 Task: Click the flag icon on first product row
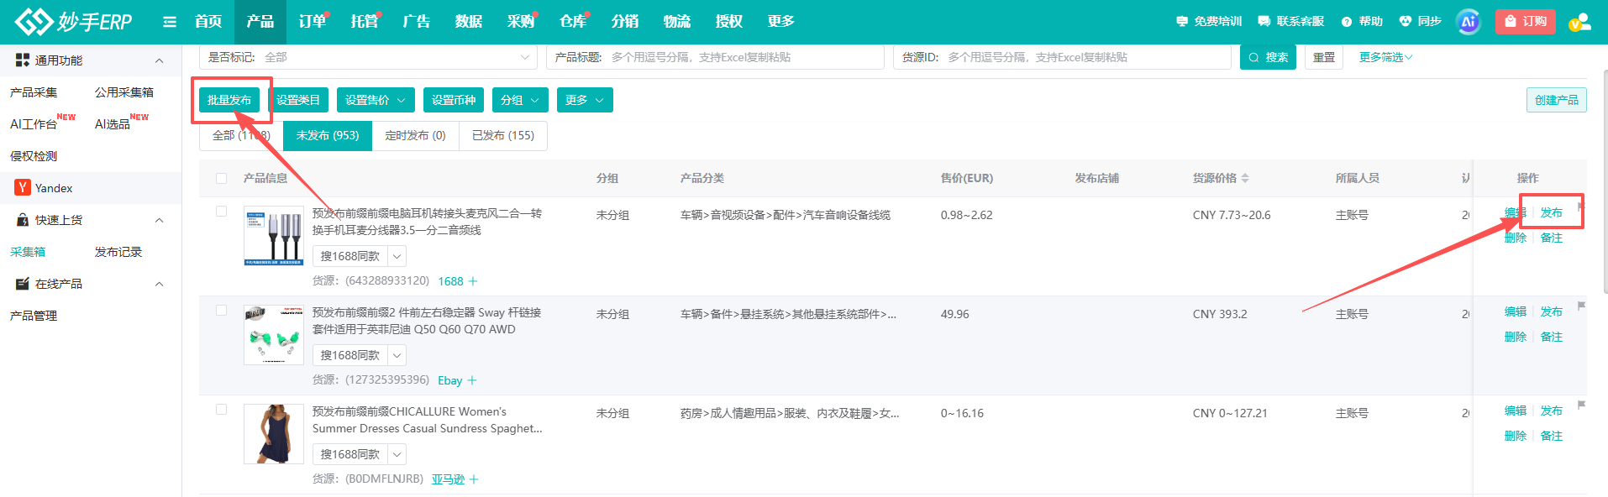point(1581,207)
